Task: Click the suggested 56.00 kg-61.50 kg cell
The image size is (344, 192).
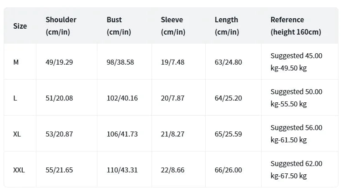Action: click(296, 134)
